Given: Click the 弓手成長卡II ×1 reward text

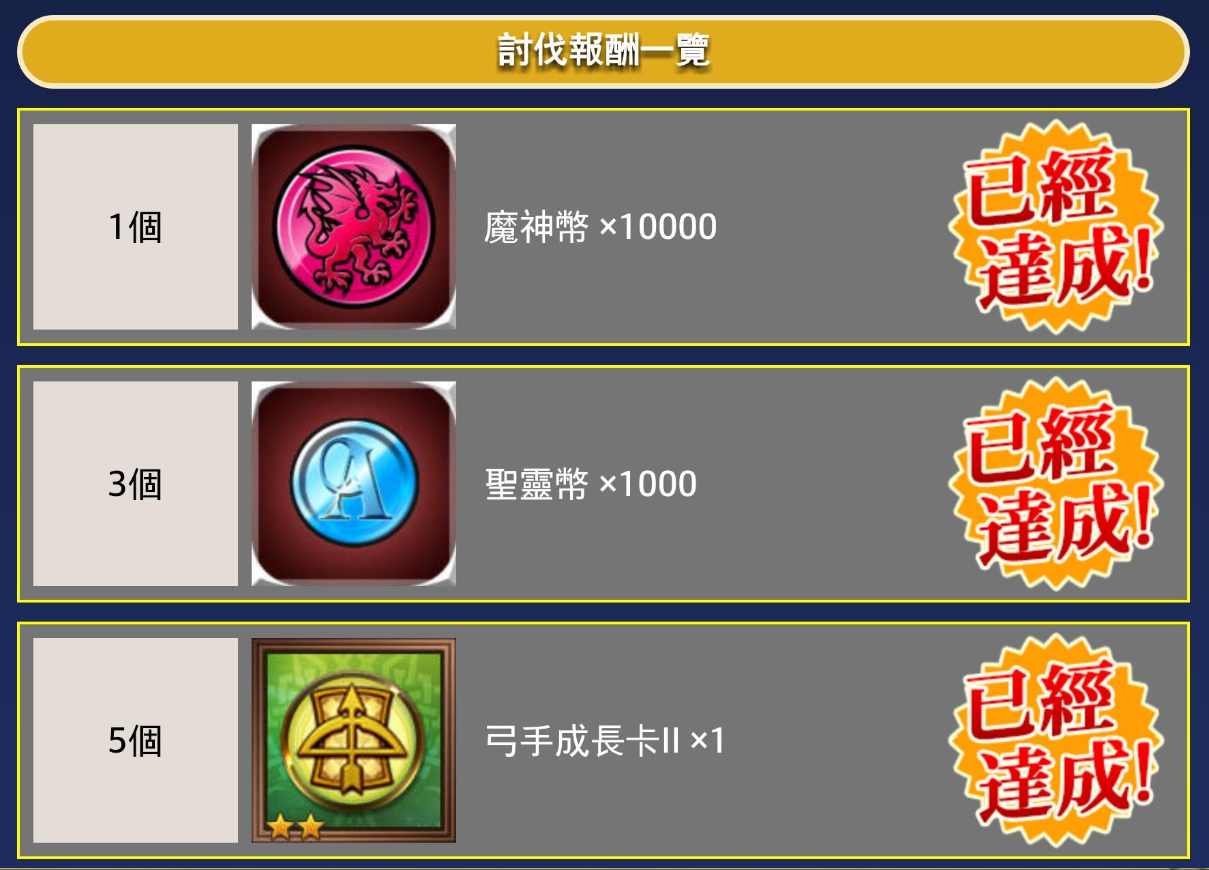Looking at the screenshot, I should pos(605,740).
